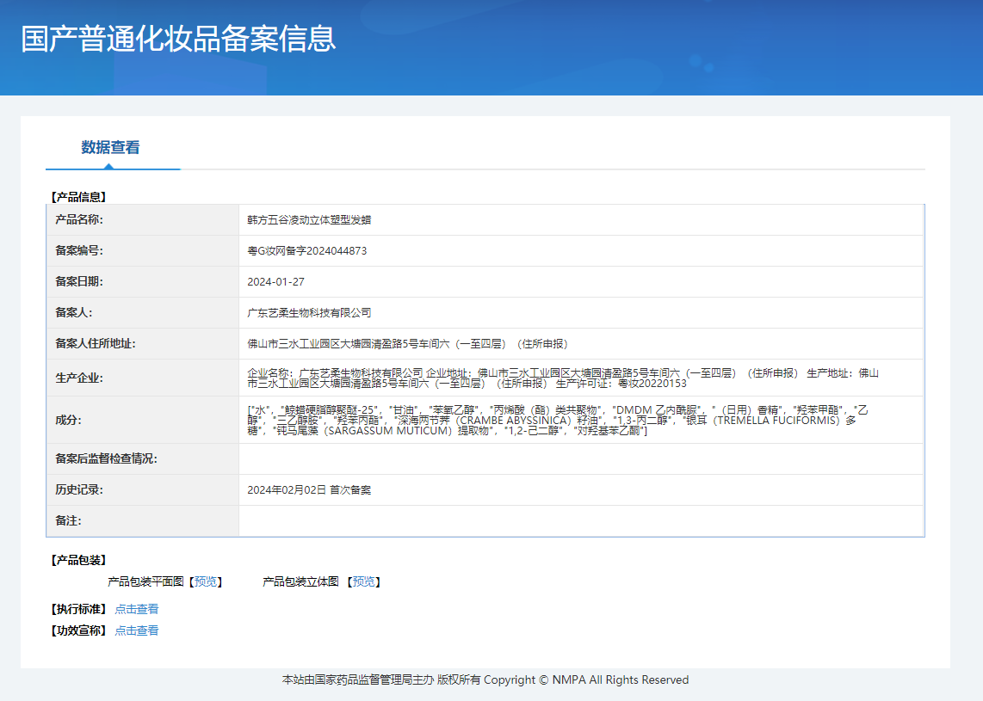
Task: Open 产品包装立体图 预览 link
Action: click(x=363, y=581)
